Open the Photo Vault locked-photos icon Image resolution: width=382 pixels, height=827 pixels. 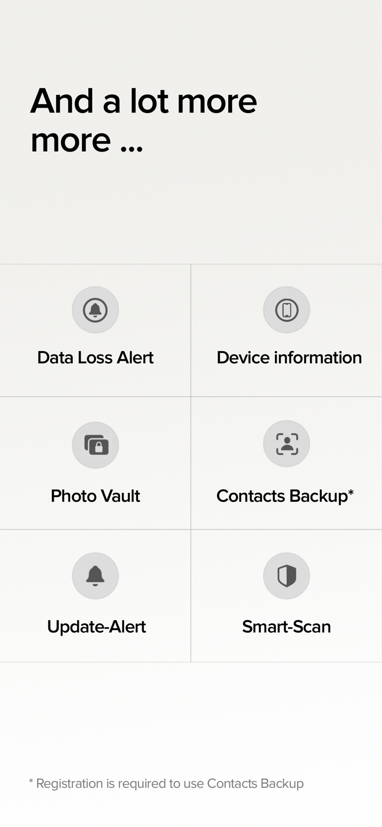(95, 445)
